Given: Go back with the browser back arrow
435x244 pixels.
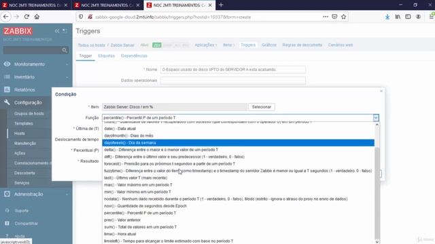Looking at the screenshot, I should [6, 16].
